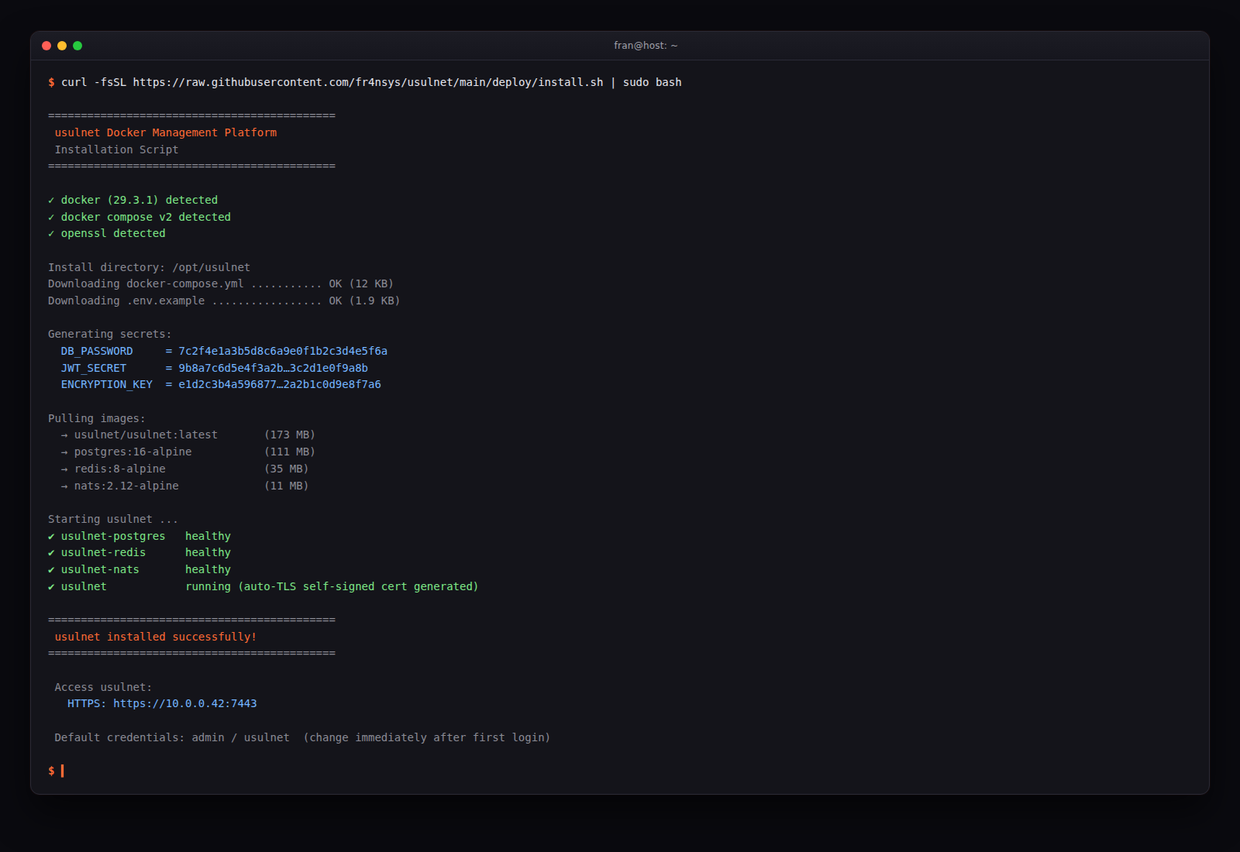Click the '(11 MB)' size value
The width and height of the screenshot is (1240, 852).
coord(287,486)
